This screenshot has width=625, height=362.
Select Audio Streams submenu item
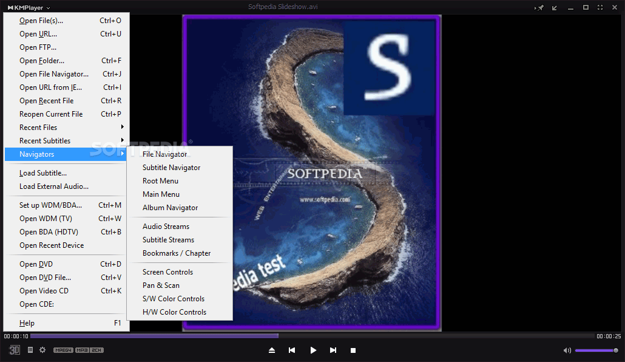click(180, 227)
